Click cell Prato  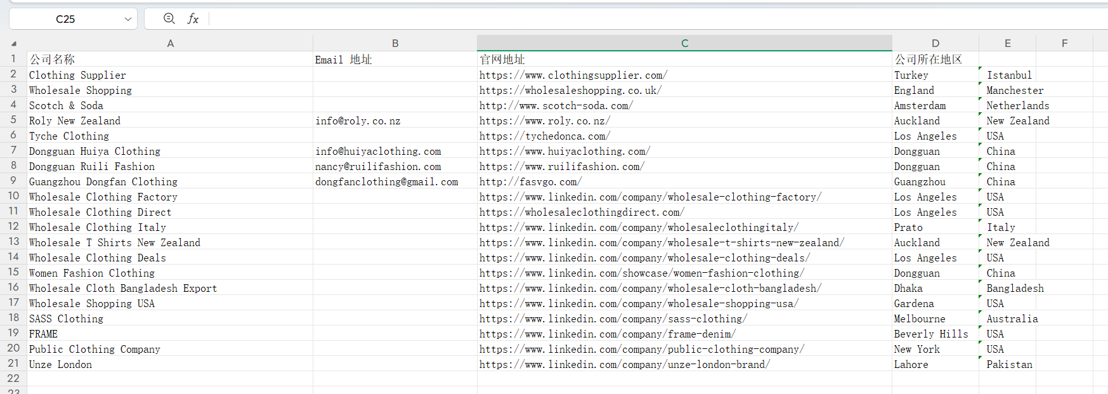[x=935, y=227]
